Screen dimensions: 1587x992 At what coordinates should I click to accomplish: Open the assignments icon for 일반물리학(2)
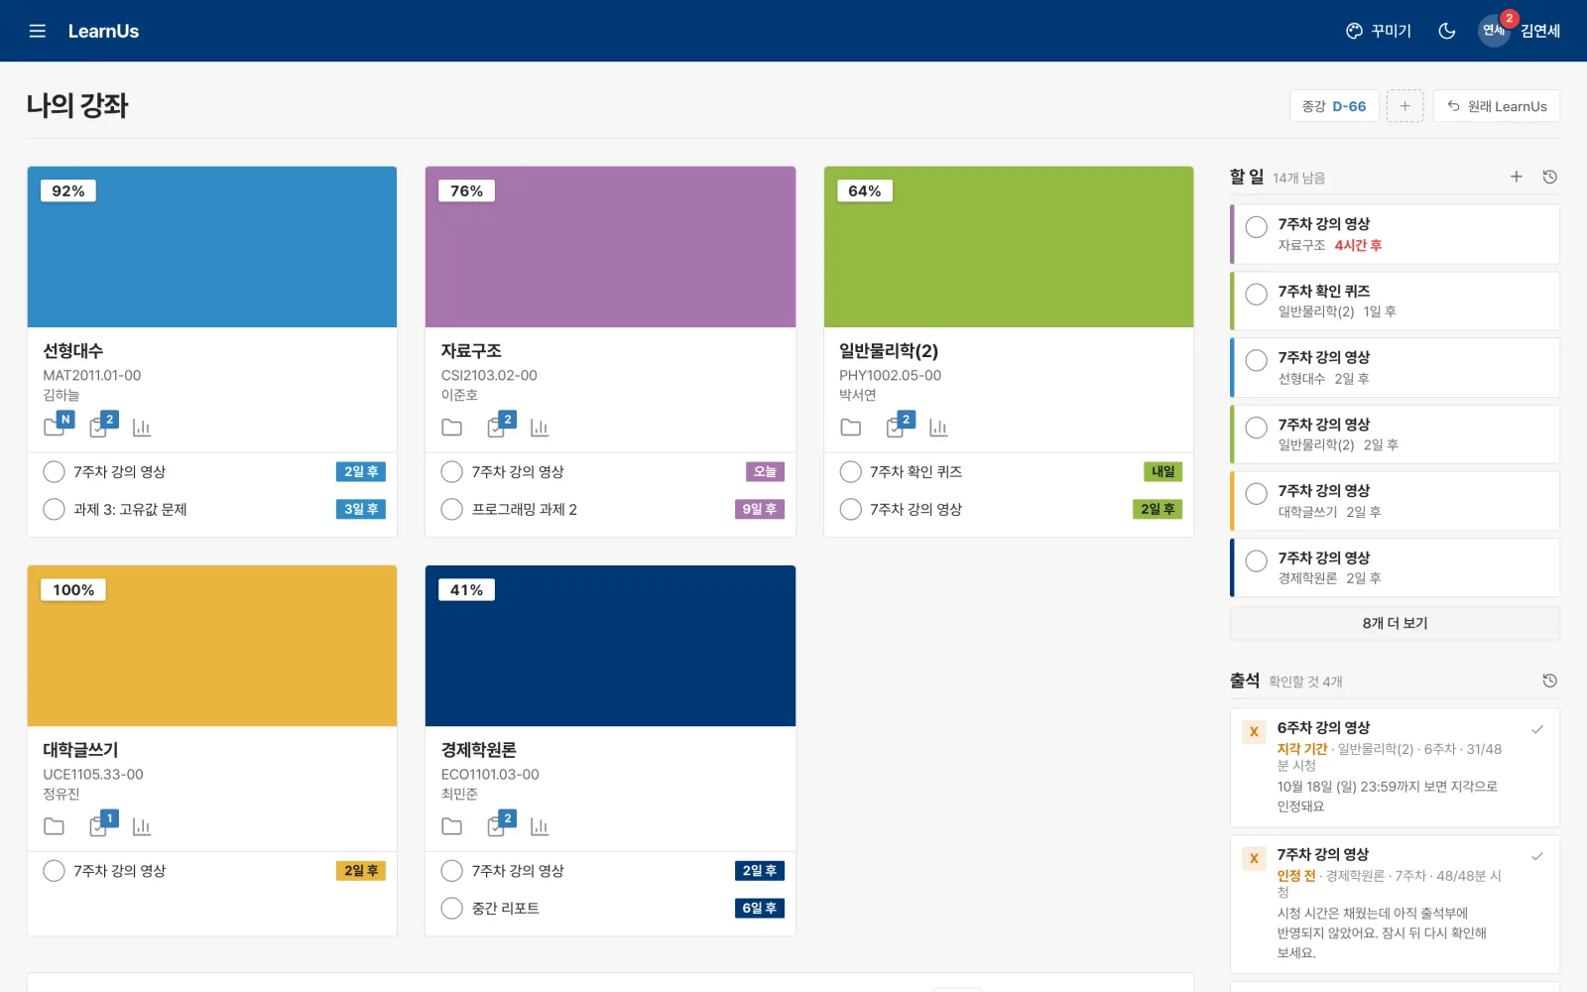(896, 427)
